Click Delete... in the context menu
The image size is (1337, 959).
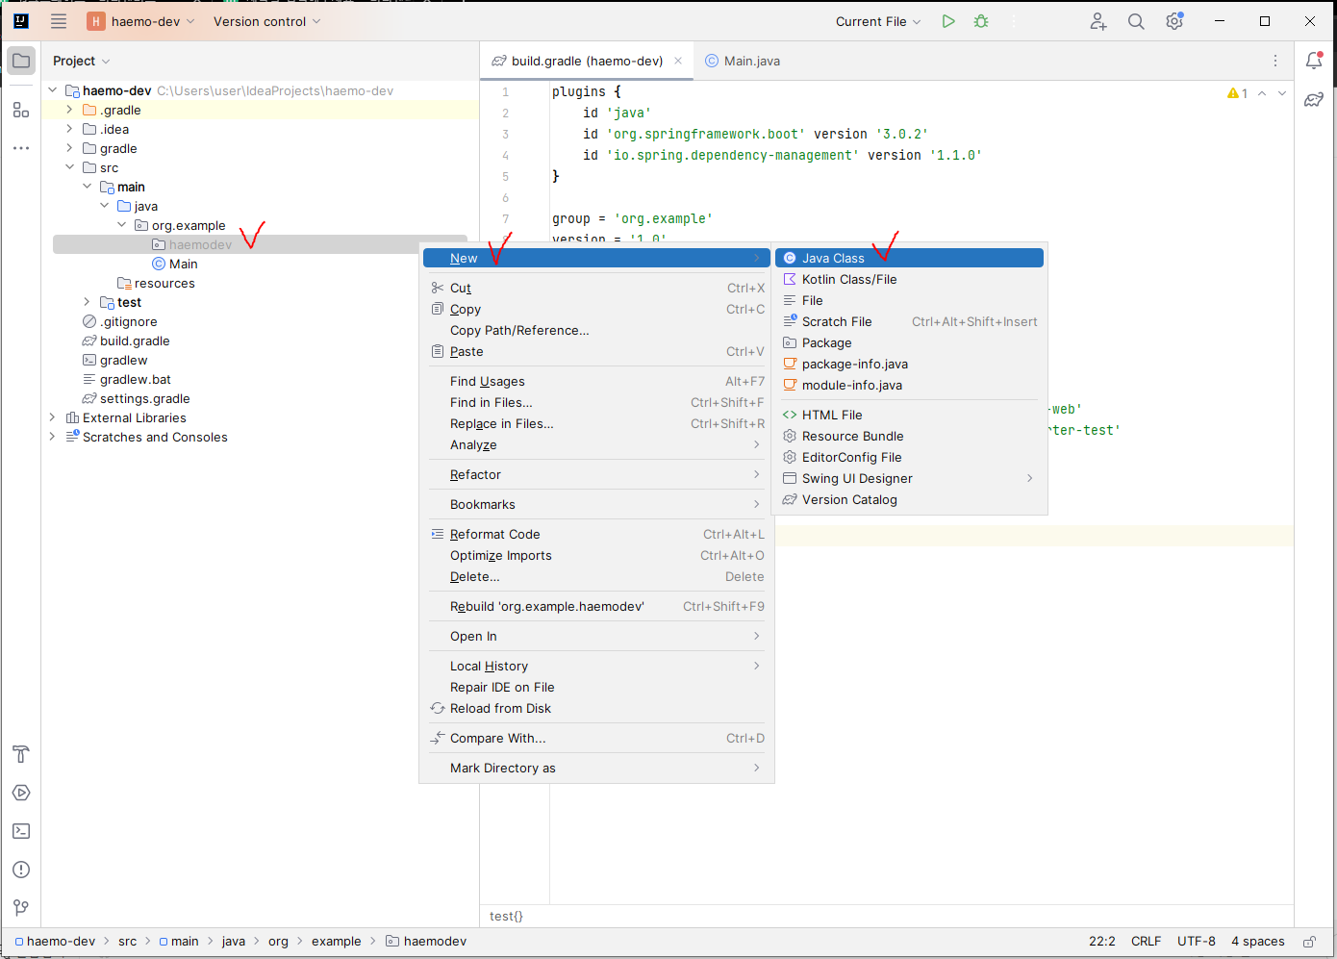596,576
